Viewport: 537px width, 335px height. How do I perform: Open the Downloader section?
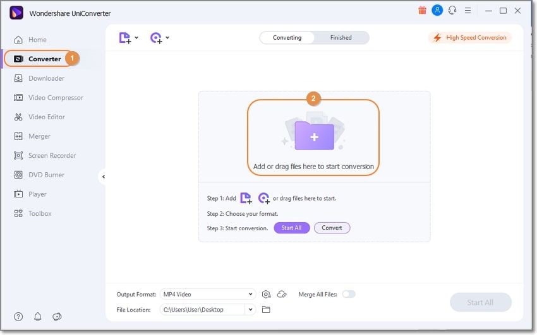[46, 78]
